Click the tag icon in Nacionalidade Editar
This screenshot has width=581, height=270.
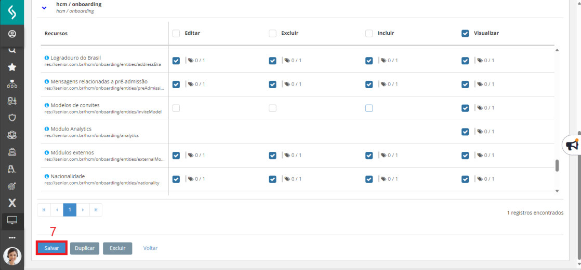(190, 179)
